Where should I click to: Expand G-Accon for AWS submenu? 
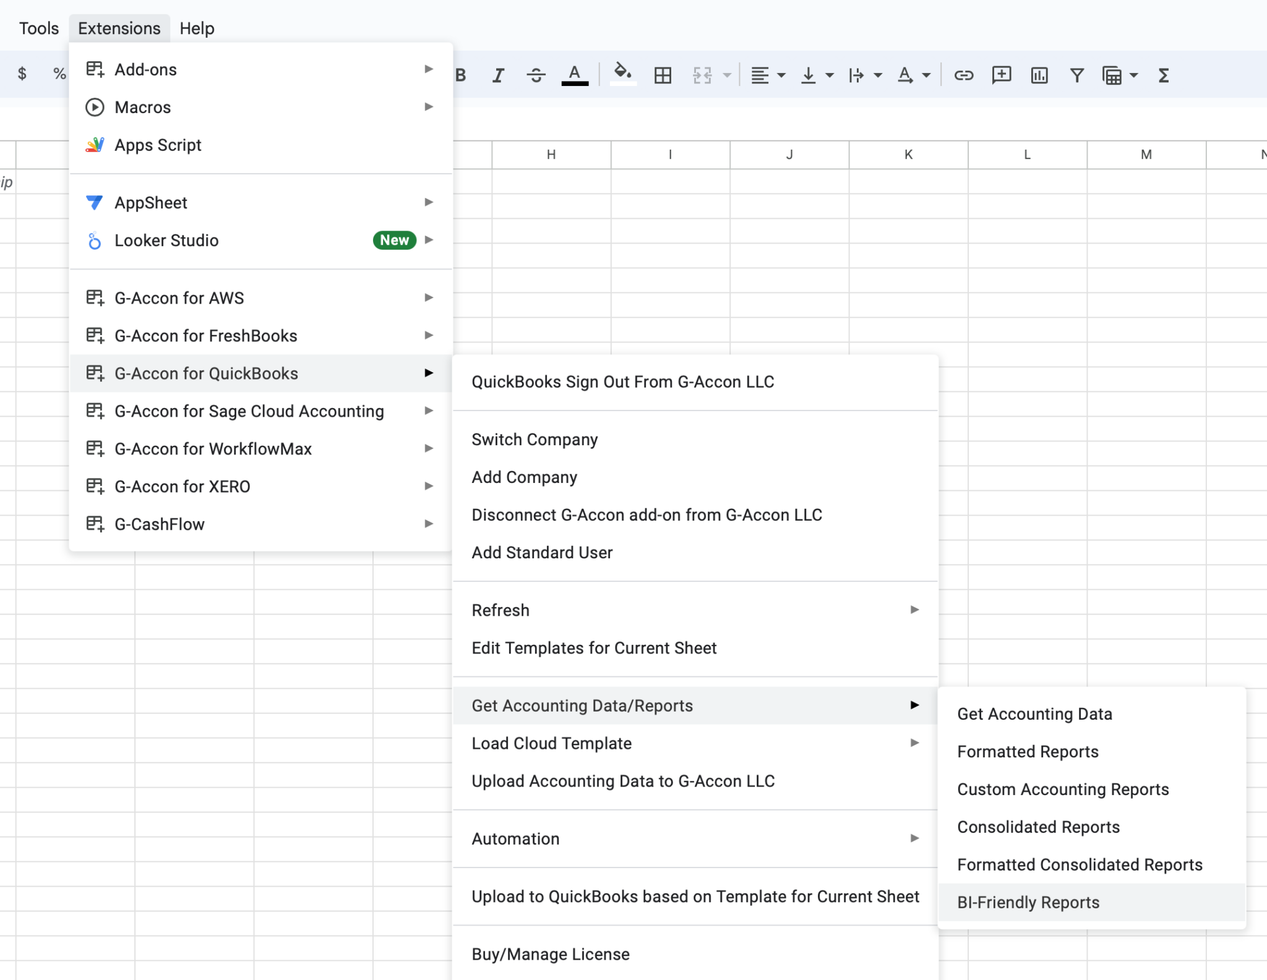pos(261,297)
